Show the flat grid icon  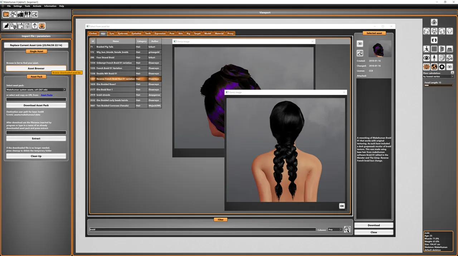tap(434, 49)
